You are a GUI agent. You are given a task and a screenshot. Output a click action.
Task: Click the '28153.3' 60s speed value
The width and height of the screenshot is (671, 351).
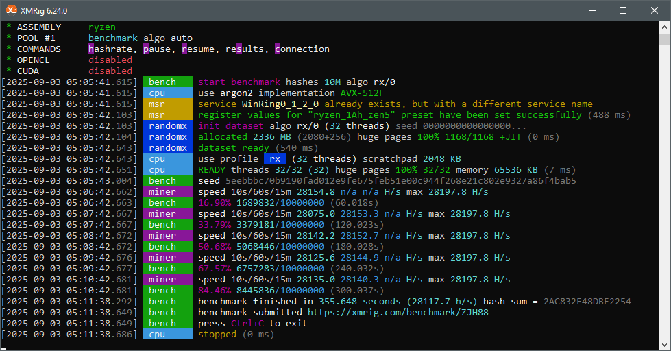360,214
